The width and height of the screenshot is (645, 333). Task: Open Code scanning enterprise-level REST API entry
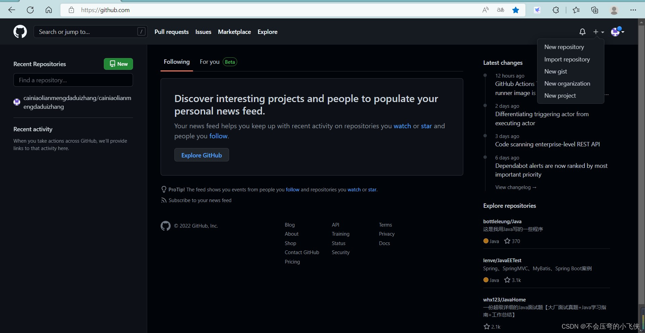click(x=547, y=144)
